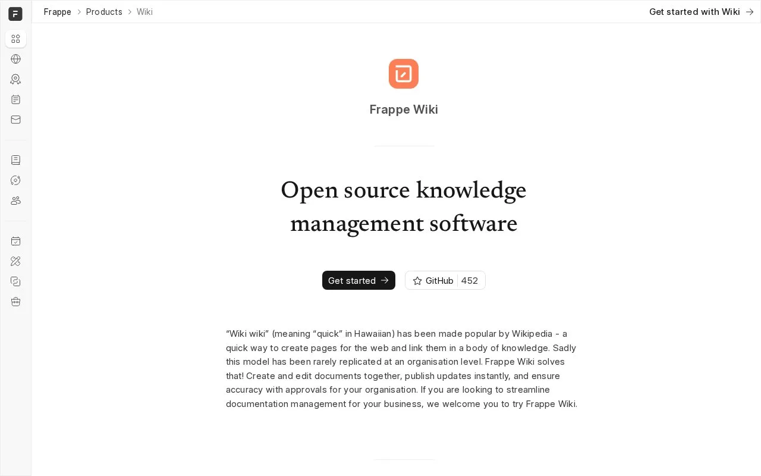761x476 pixels.
Task: Open the pencil-and-ruler icon in sidebar
Action: (15, 261)
